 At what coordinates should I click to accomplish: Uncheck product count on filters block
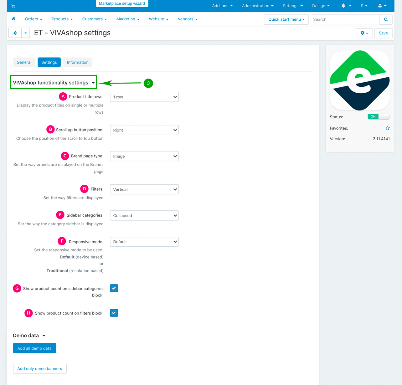(x=114, y=313)
